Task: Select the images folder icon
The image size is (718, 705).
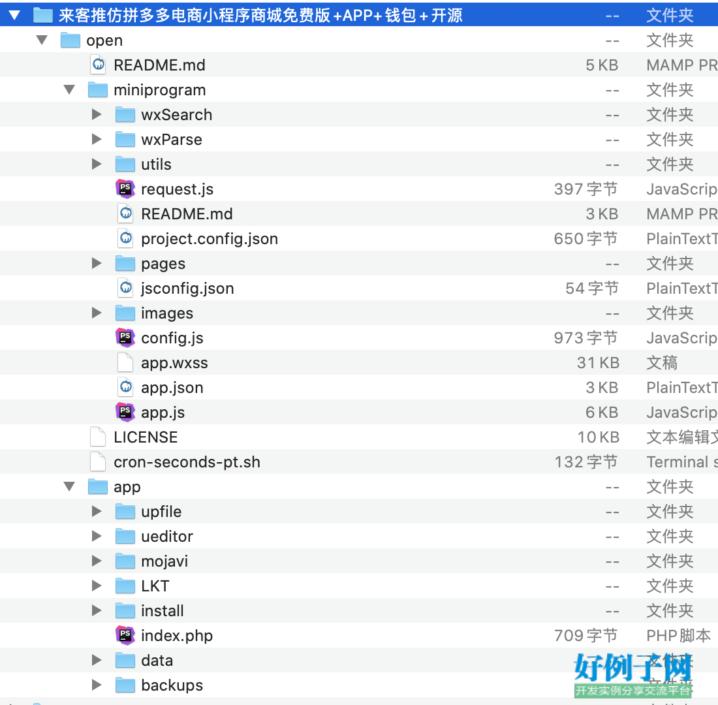Action: tap(125, 313)
